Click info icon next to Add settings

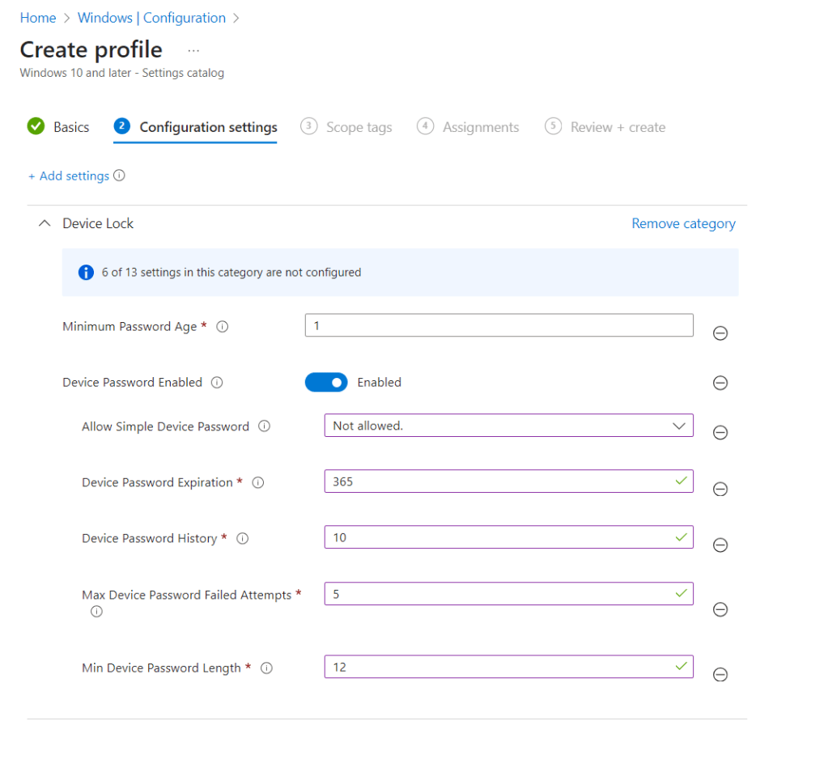(x=120, y=176)
